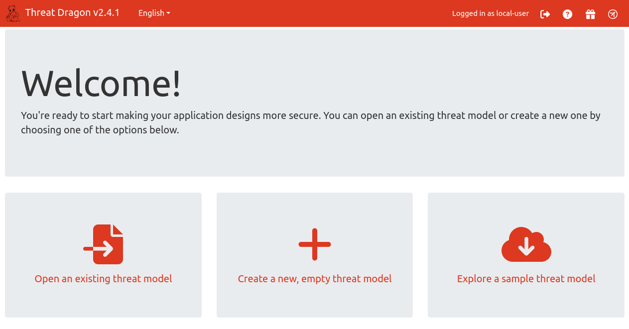The image size is (629, 329).
Task: Click the sign out arrow icon
Action: point(545,14)
